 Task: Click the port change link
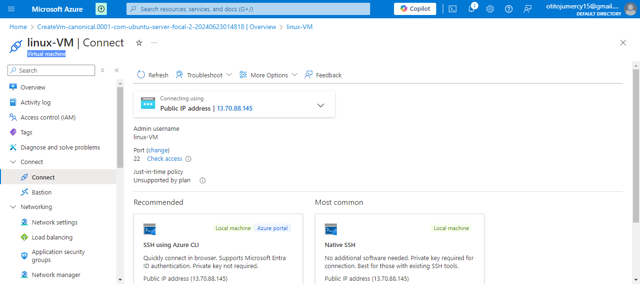158,150
